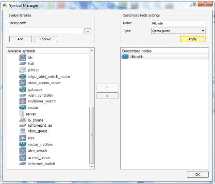Viewport: 215px width, 184px height.
Task: Select the 'router' symbol label
Action: click(33, 107)
